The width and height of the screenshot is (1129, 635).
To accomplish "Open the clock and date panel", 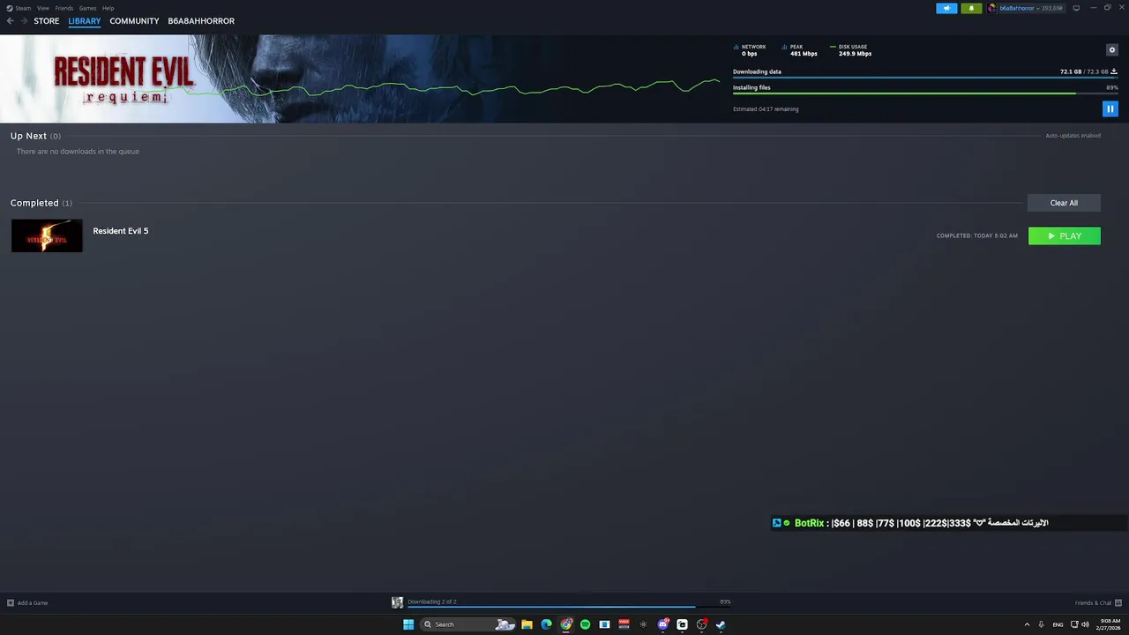I will pos(1107,624).
